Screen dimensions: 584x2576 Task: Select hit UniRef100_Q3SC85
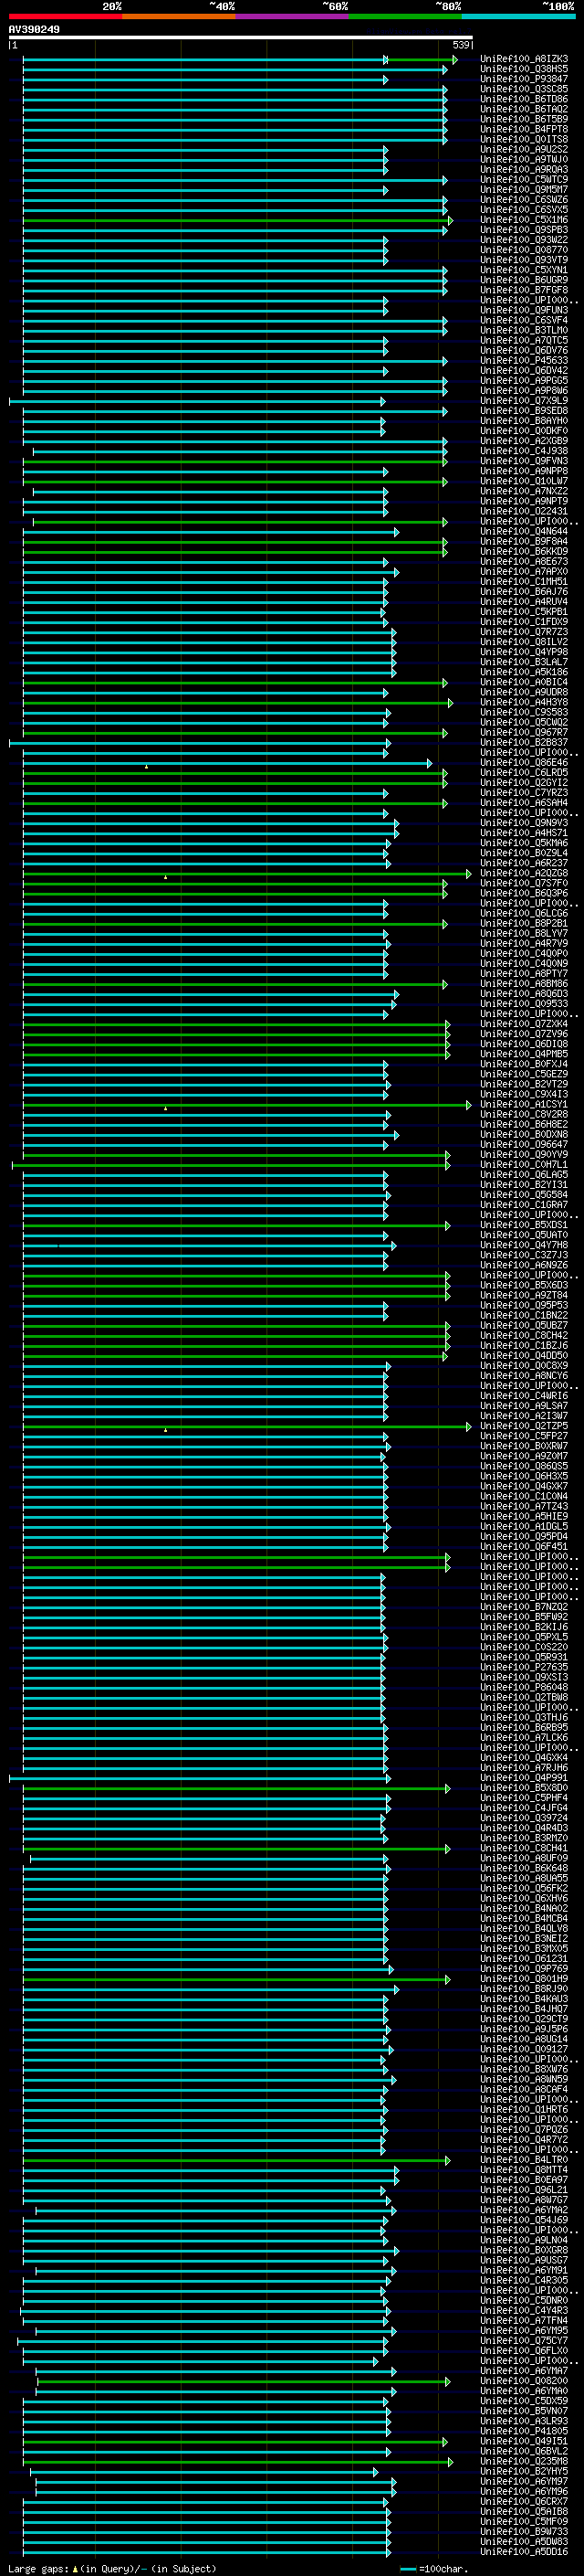click(x=524, y=89)
